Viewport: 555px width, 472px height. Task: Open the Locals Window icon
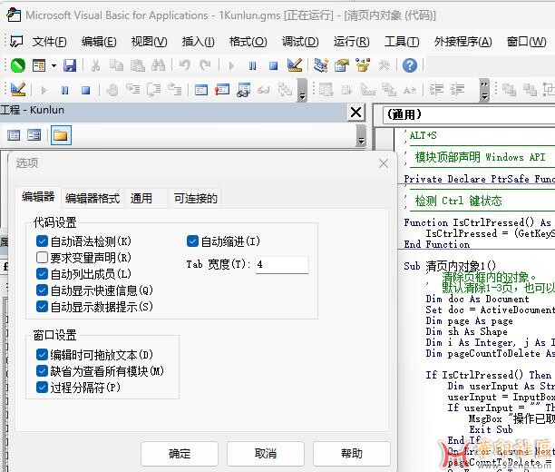[x=201, y=90]
